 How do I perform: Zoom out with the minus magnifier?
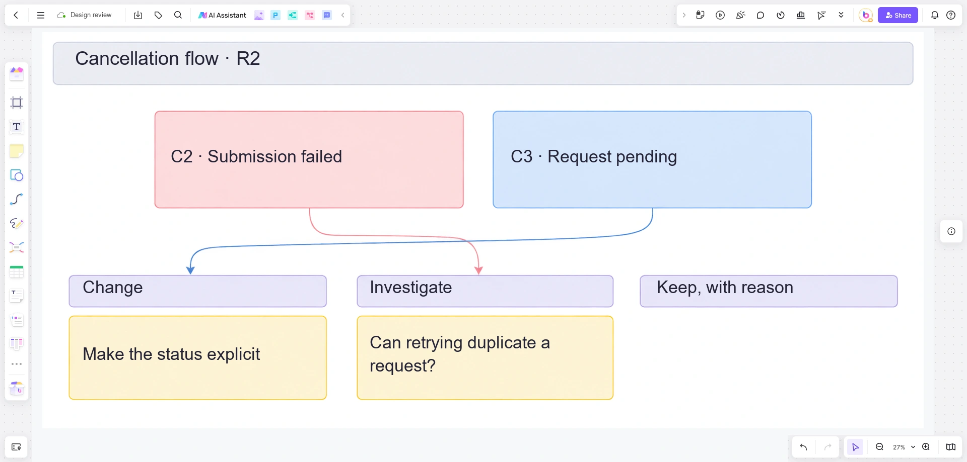[x=879, y=447]
